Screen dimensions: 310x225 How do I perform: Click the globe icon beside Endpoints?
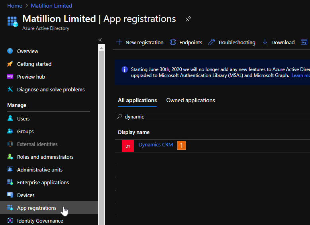[173, 42]
